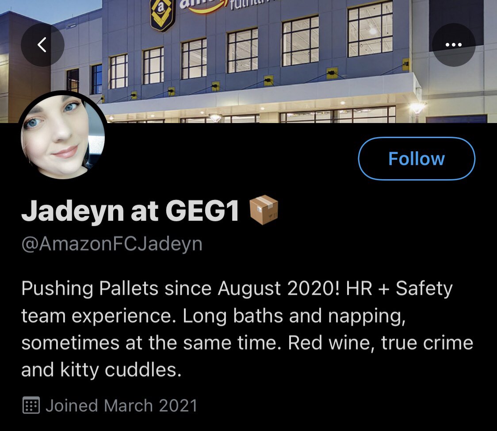Open the three-dot more options menu
The height and width of the screenshot is (431, 497).
point(454,45)
